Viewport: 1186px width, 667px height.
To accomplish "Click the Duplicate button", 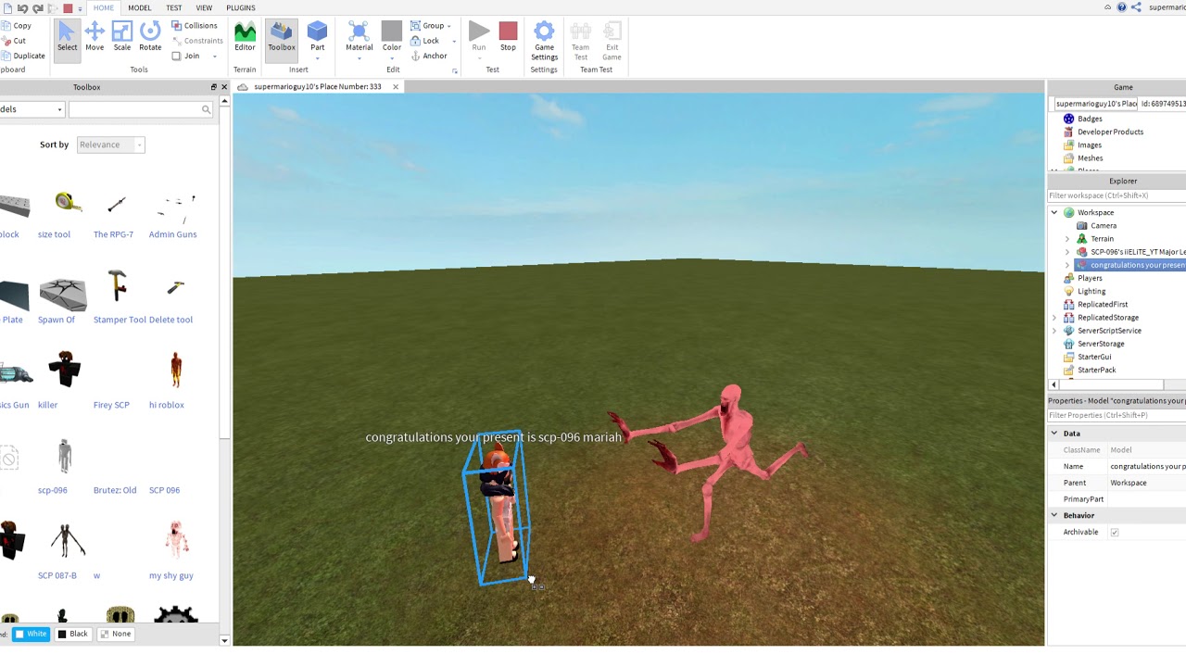I will click(x=23, y=56).
